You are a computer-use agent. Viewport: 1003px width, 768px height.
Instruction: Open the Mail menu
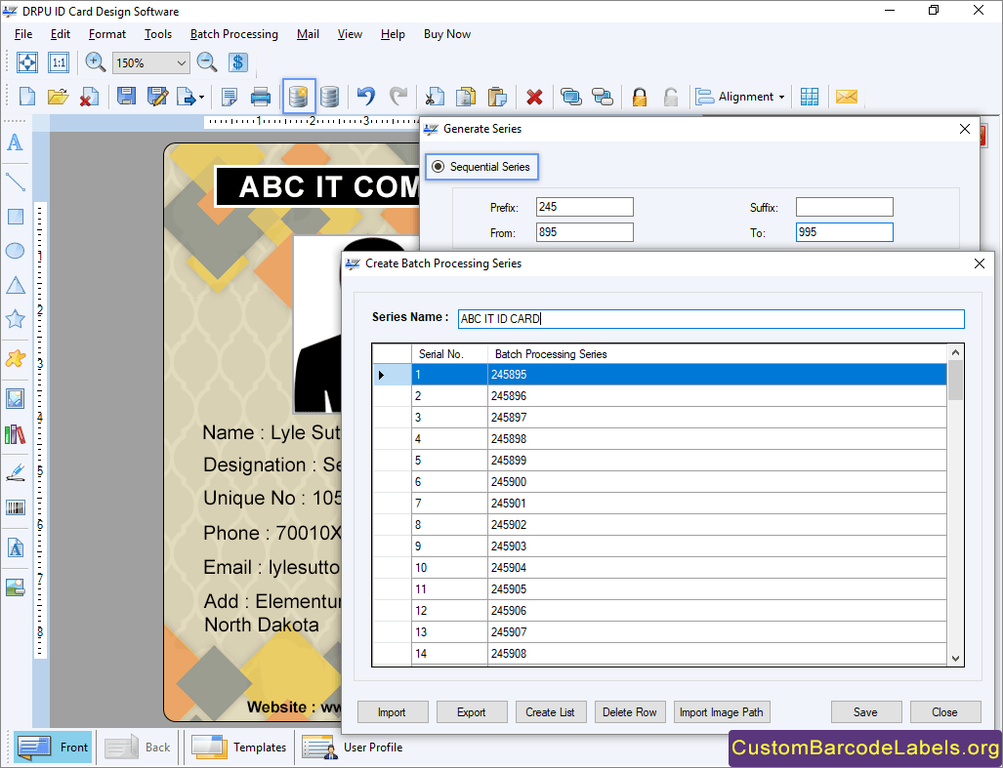[308, 34]
